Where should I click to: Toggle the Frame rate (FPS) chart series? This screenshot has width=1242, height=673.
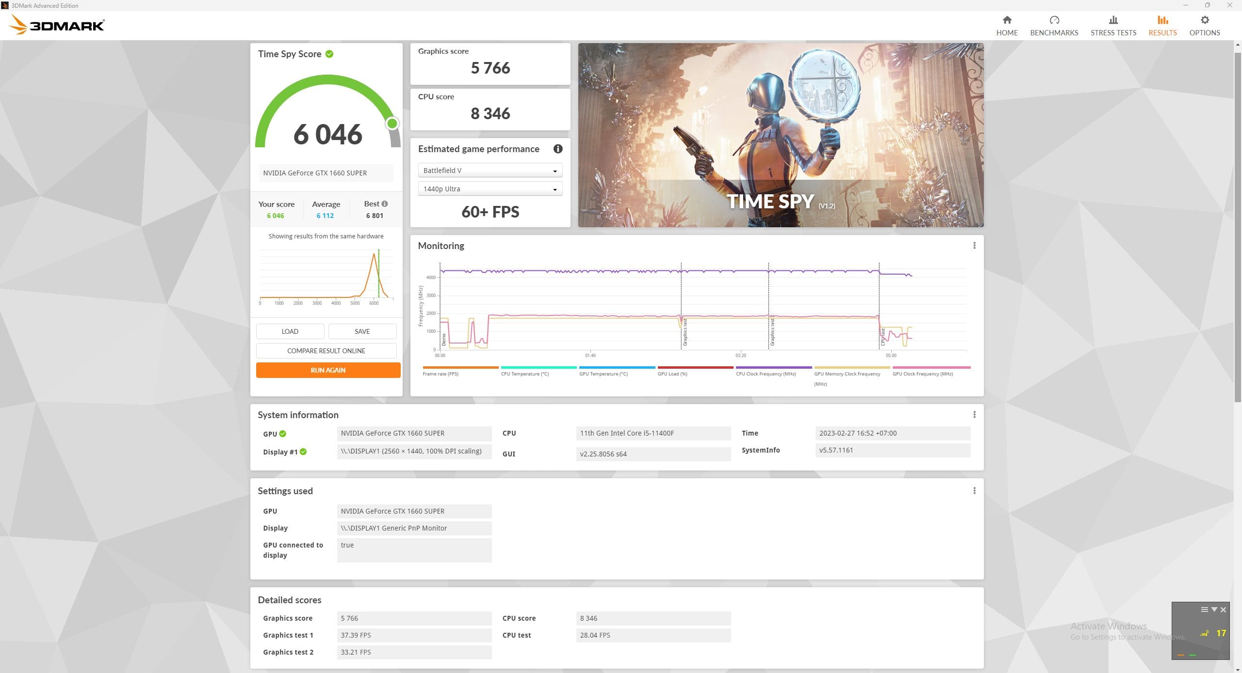tap(460, 371)
